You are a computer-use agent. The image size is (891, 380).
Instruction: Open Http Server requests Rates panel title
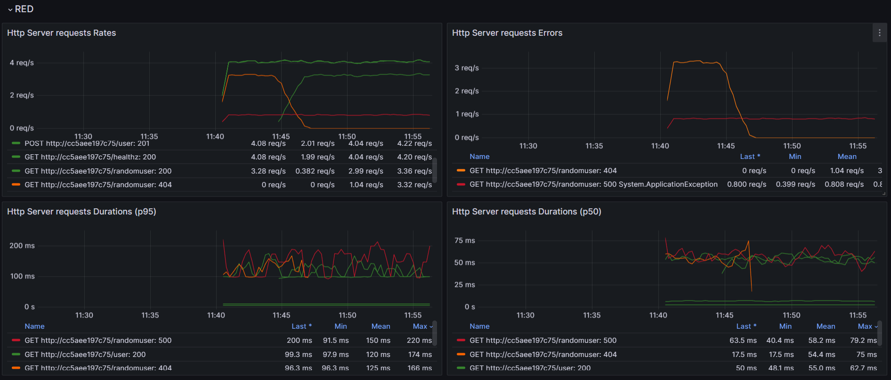[61, 33]
